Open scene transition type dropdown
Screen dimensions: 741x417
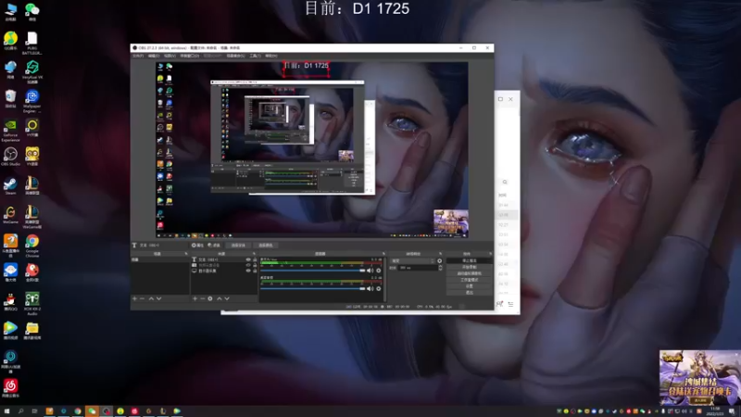[412, 261]
